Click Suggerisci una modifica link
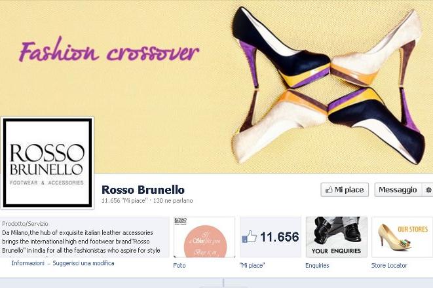Image resolution: width=433 pixels, height=288 pixels. pos(83,263)
